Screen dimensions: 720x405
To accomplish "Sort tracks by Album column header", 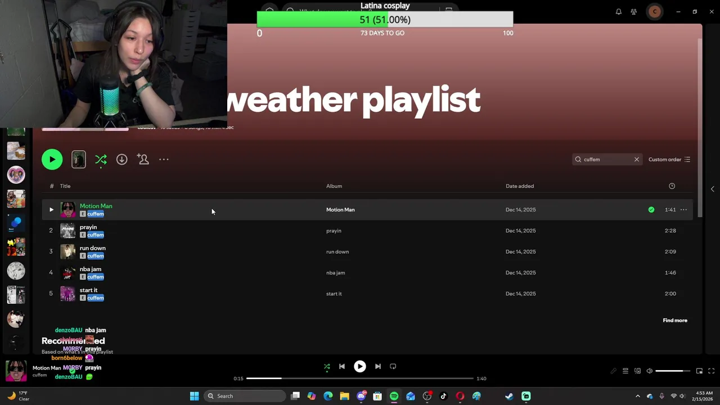I will coord(334,186).
